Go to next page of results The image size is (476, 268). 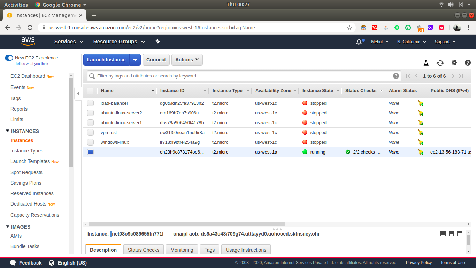pos(453,76)
